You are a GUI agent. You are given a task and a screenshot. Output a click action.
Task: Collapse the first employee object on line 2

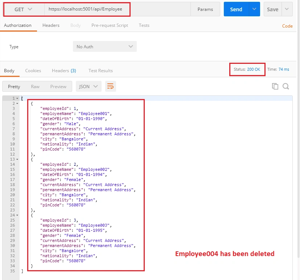point(17,104)
